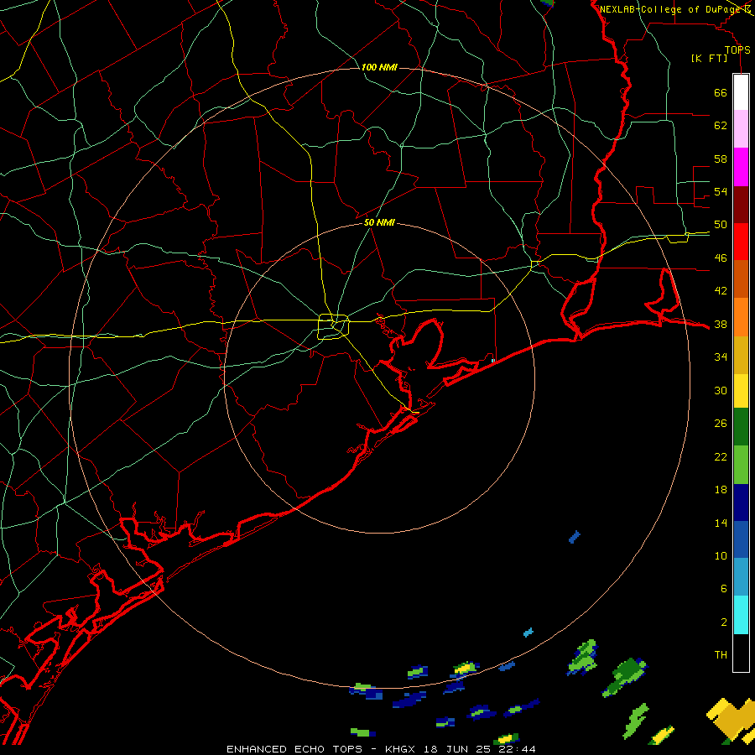The image size is (755, 755).
Task: Click the magenta legend swatch
Action: tap(741, 167)
